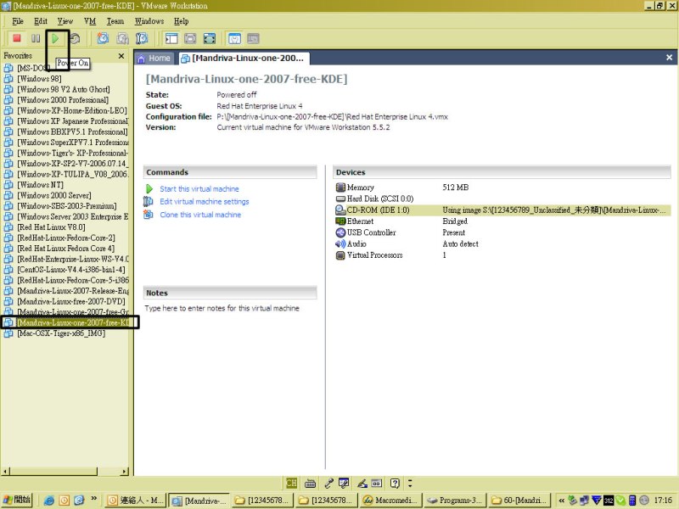Select the USB Controller device
This screenshot has width=679, height=509.
pyautogui.click(x=502, y=232)
